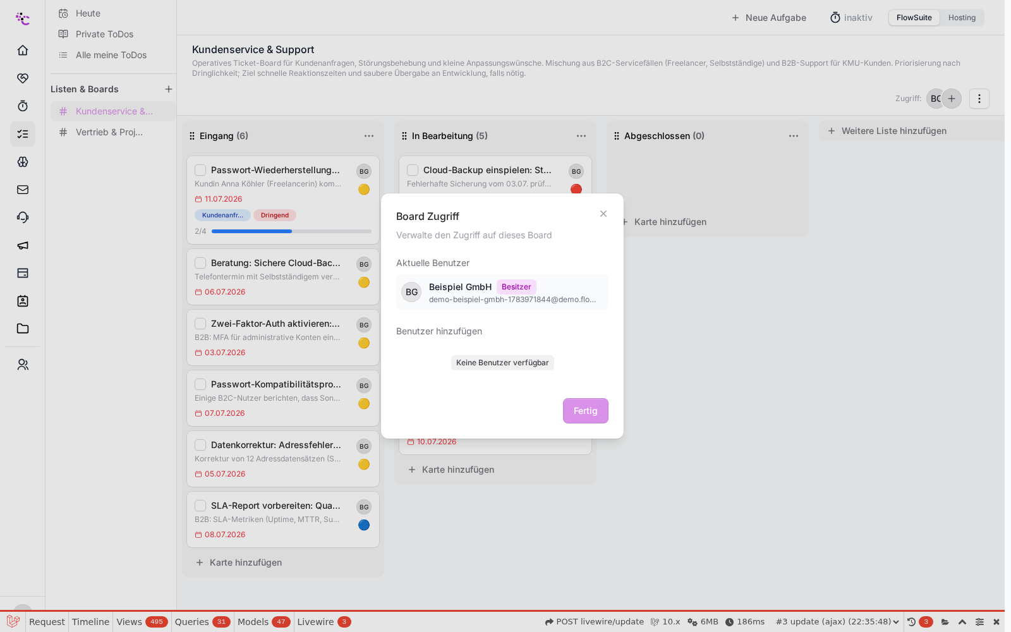Open Abgeschlossen list options menu
Screen dimensions: 1011x632
[794, 136]
